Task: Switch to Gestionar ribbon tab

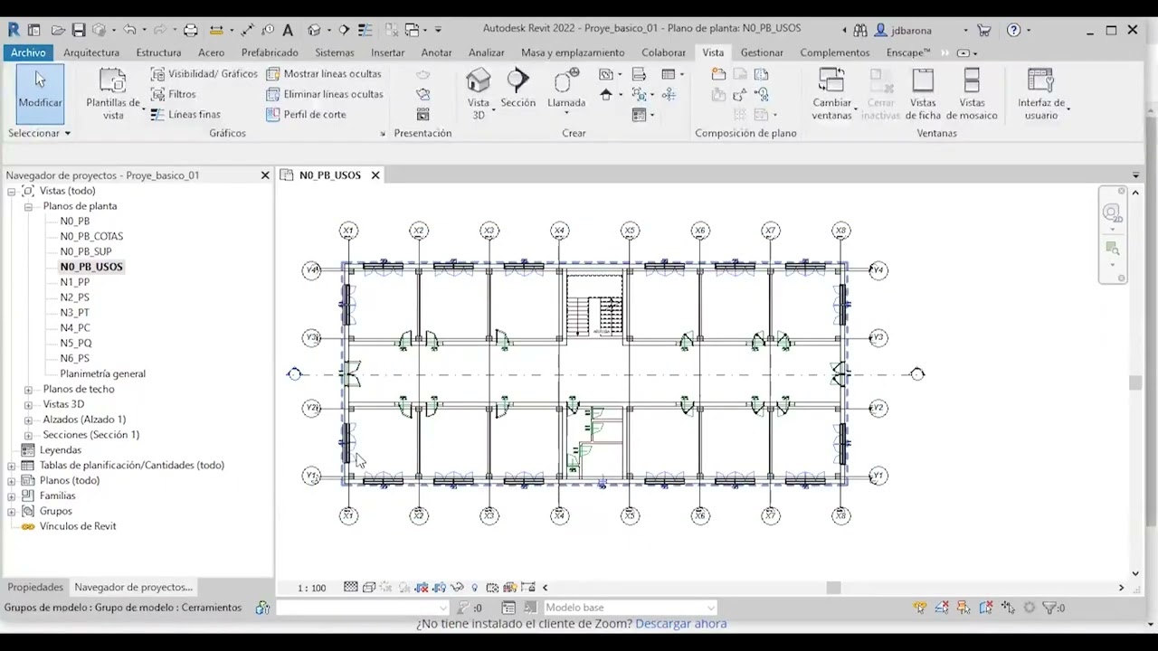Action: (762, 52)
